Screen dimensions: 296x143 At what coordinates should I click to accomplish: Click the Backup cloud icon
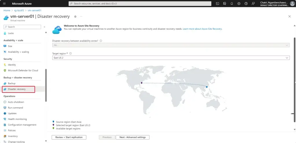[x=5, y=83]
